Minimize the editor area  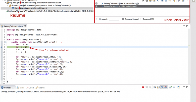click(184, 26)
